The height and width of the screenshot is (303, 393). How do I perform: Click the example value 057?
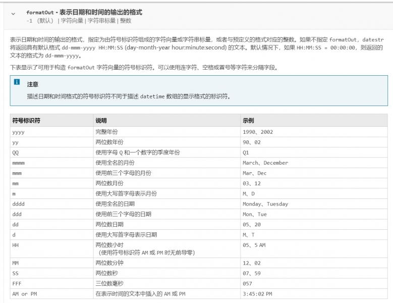247,283
